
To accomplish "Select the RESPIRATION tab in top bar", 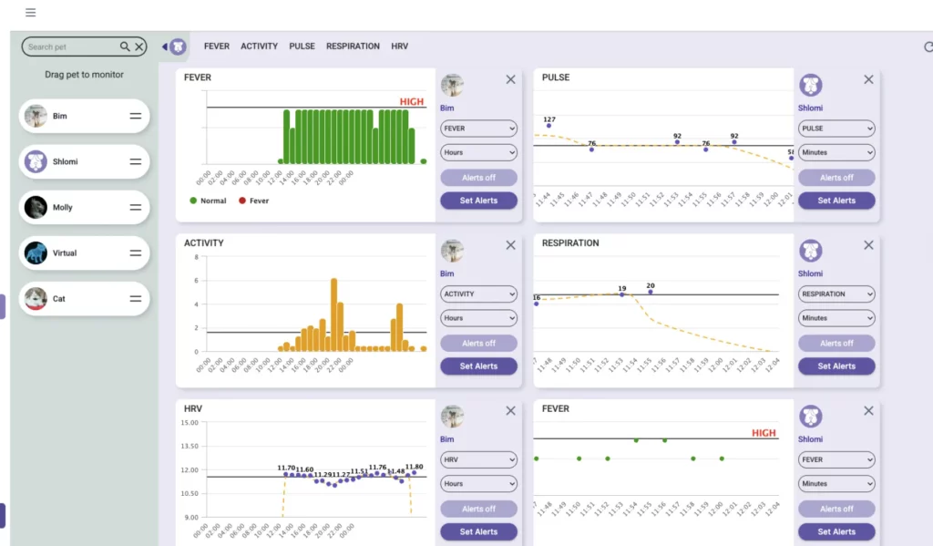I will [353, 46].
